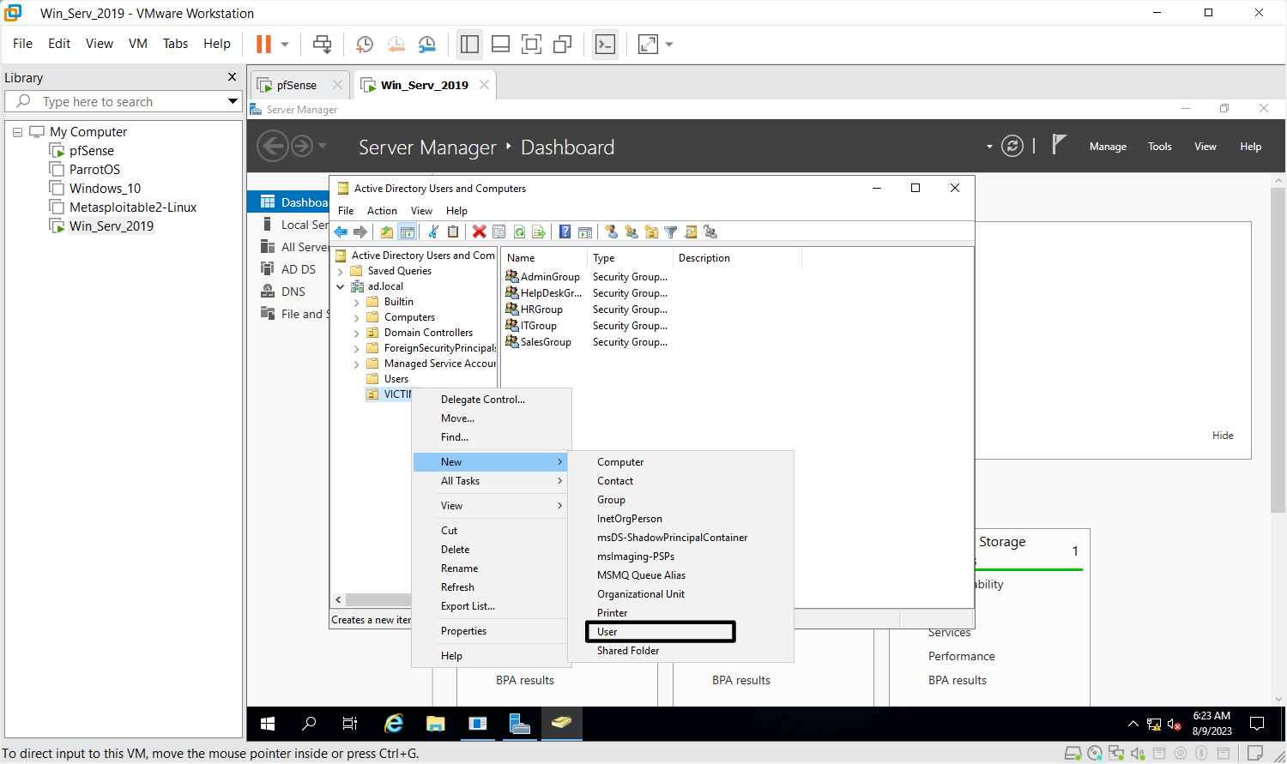Click the Take snapshot clock icon
Image resolution: width=1287 pixels, height=764 pixels.
(365, 45)
